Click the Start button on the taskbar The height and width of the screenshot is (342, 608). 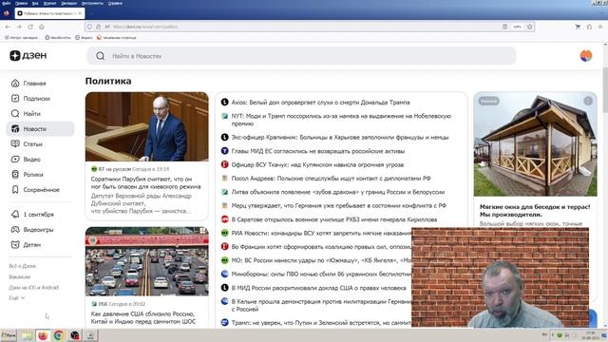pyautogui.click(x=9, y=335)
